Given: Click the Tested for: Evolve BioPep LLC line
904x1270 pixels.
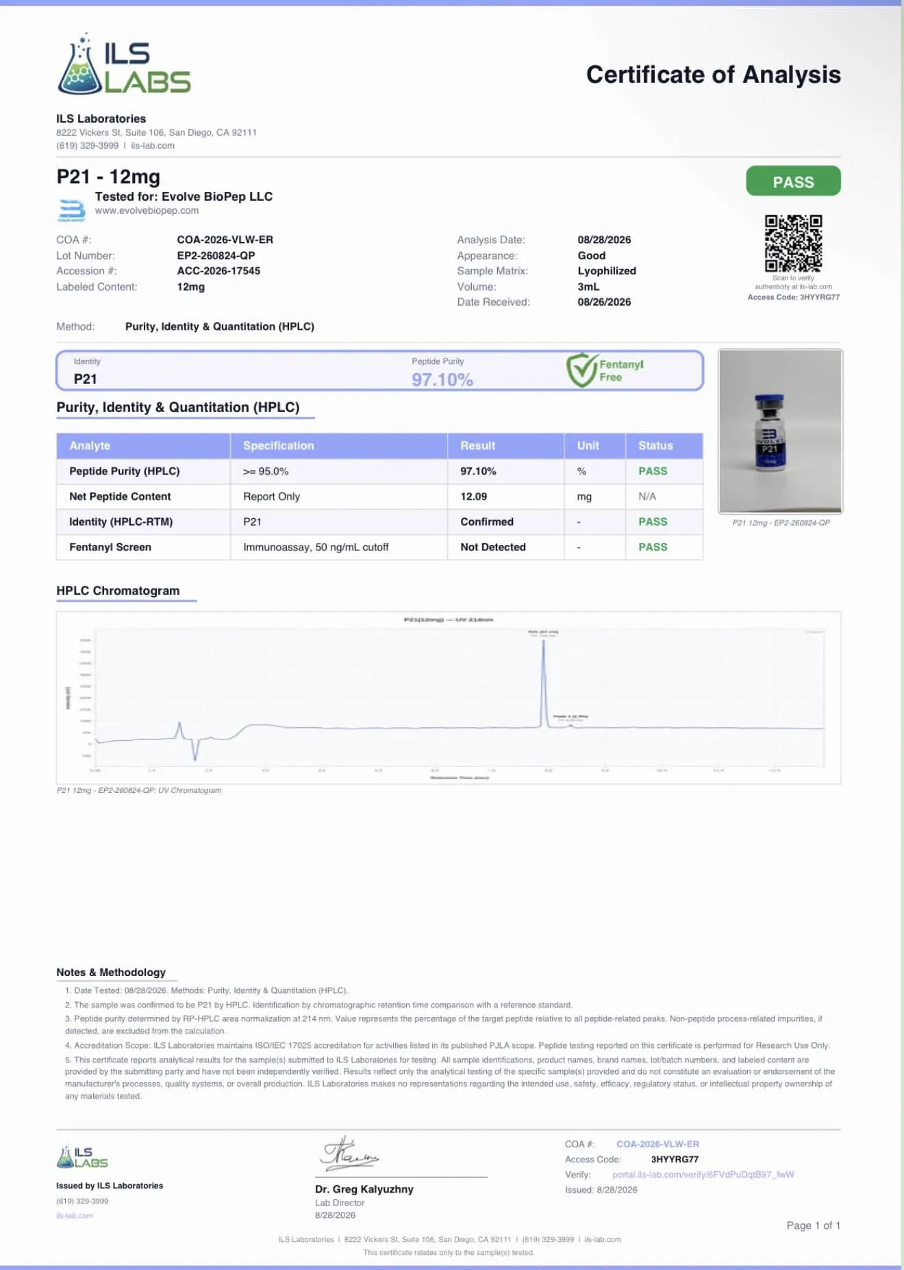Looking at the screenshot, I should (184, 197).
